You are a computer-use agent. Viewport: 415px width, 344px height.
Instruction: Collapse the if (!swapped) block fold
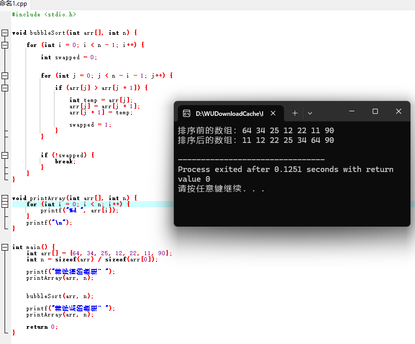[x=5, y=155]
